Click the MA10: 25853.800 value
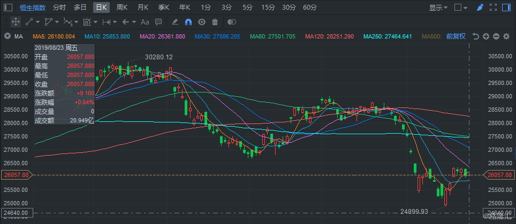 tap(107, 36)
